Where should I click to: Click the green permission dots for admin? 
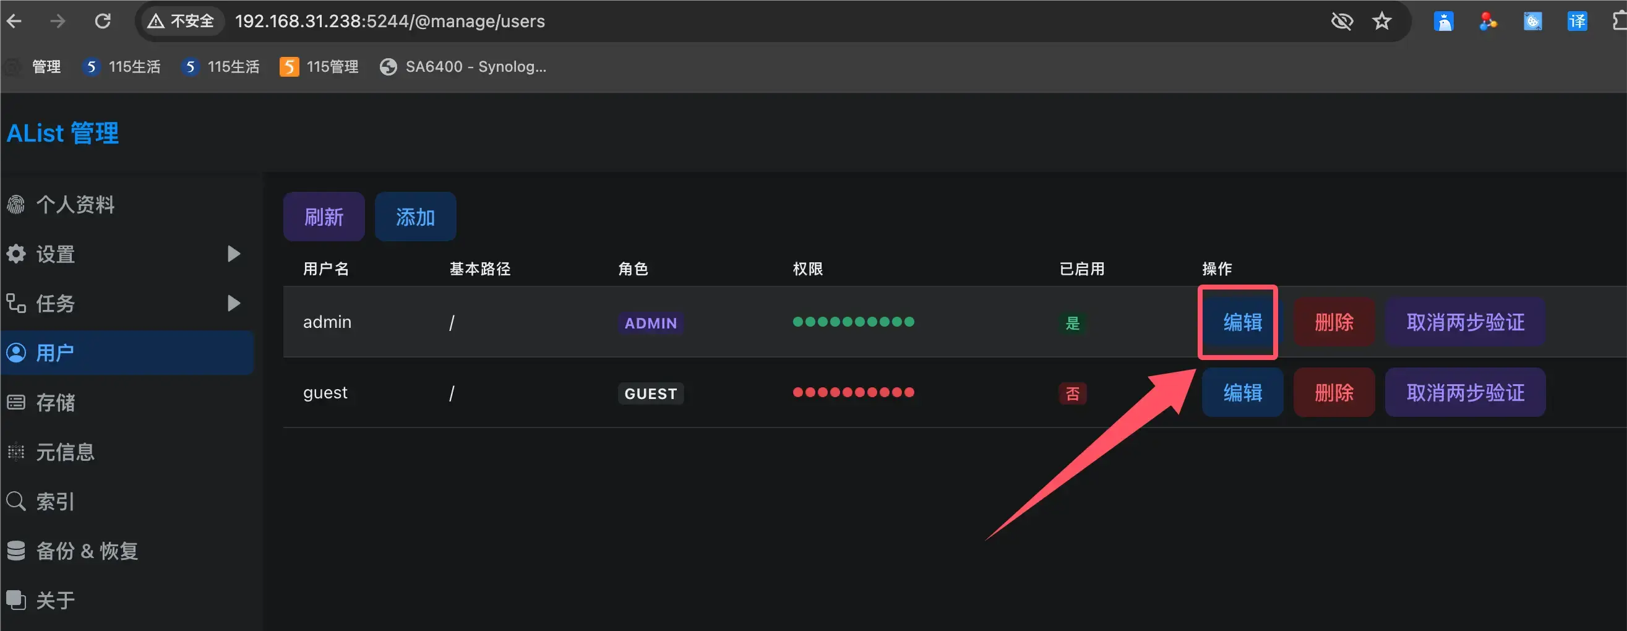click(x=853, y=322)
